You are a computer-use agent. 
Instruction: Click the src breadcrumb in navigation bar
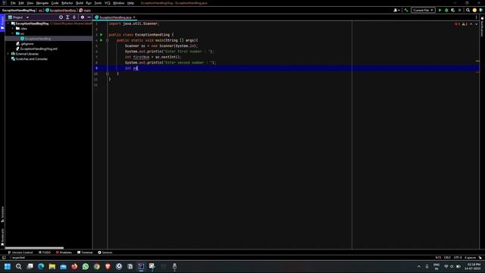tap(40, 10)
